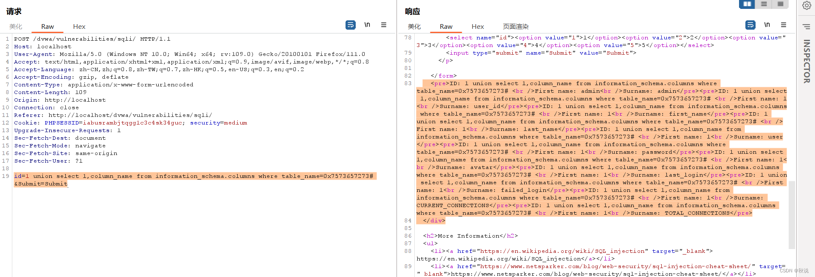
Task: Toggle line wrap in the response panel
Action: (750, 25)
